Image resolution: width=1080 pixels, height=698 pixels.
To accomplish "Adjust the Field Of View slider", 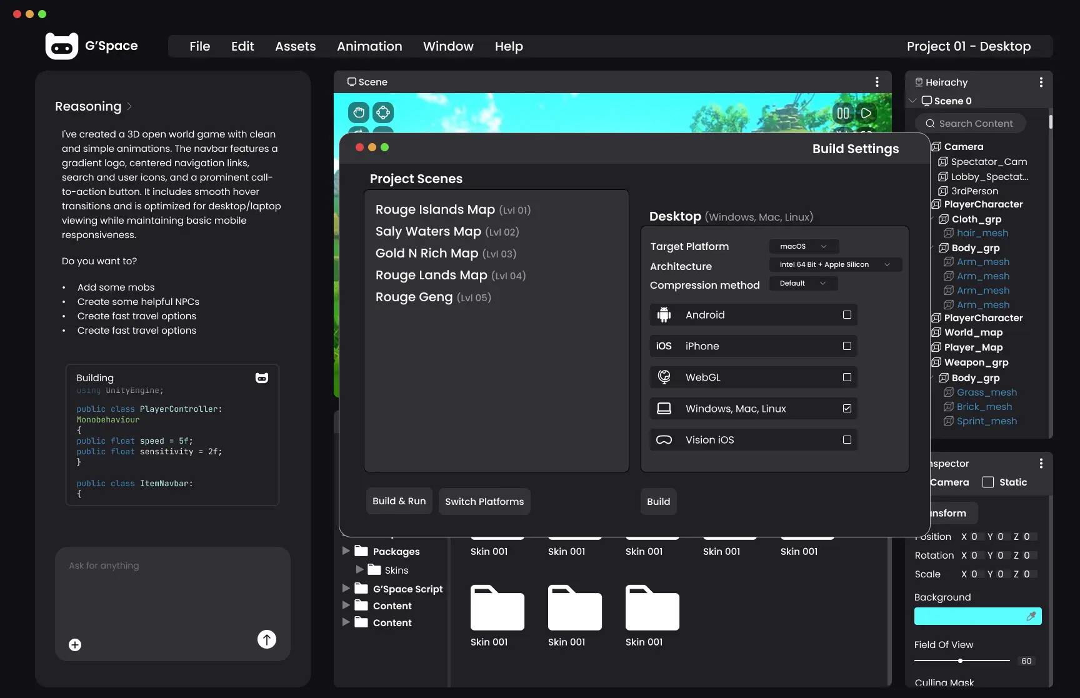I will (x=962, y=661).
